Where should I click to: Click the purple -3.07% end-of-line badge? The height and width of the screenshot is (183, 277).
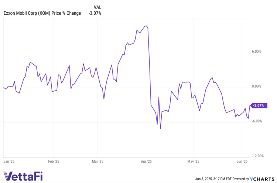pyautogui.click(x=258, y=106)
